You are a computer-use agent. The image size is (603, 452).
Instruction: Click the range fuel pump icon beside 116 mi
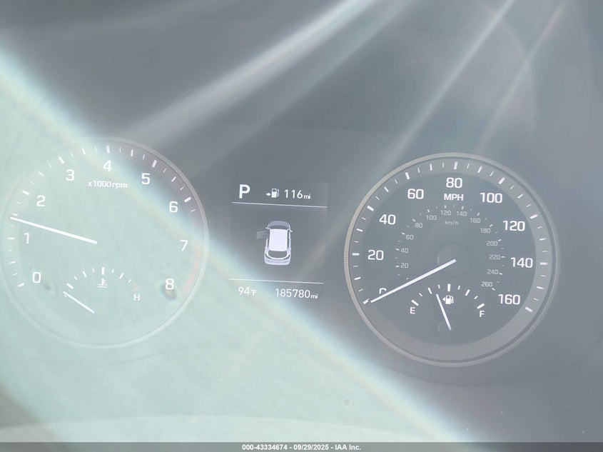[x=273, y=194]
